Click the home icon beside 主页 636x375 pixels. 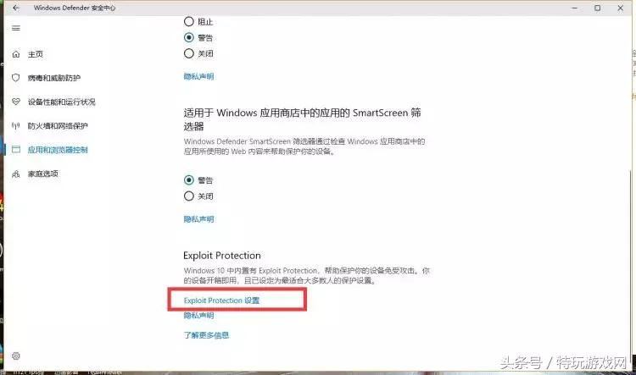point(16,54)
